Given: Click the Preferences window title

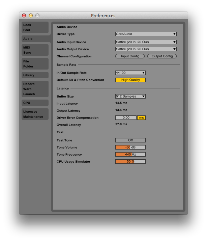Looking at the screenshot, I should click(x=103, y=16).
